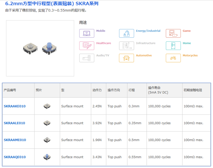Screen dimensions: 213x168
Task: Click the Motorcycles application icon
Action: pyautogui.click(x=173, y=58)
